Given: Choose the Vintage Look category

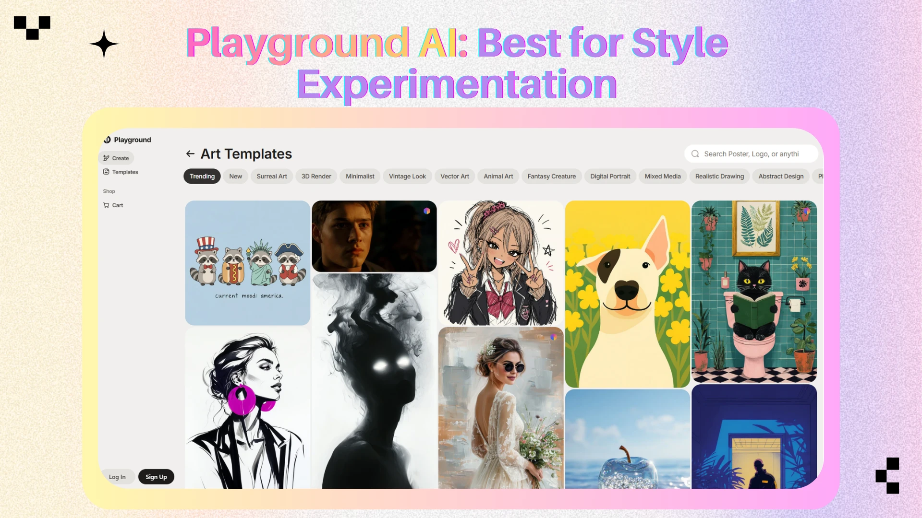Looking at the screenshot, I should point(407,177).
